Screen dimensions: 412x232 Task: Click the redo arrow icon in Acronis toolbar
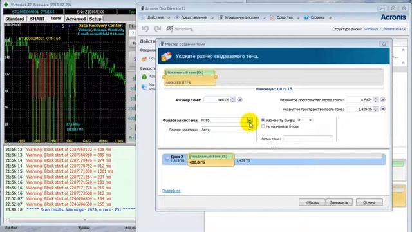pos(157,28)
